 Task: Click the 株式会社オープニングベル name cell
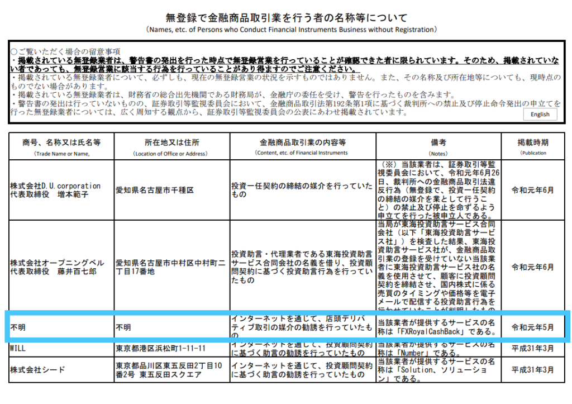(57, 267)
